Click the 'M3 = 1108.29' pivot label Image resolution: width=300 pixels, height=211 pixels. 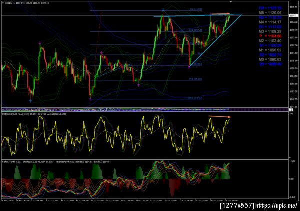pos(270,32)
